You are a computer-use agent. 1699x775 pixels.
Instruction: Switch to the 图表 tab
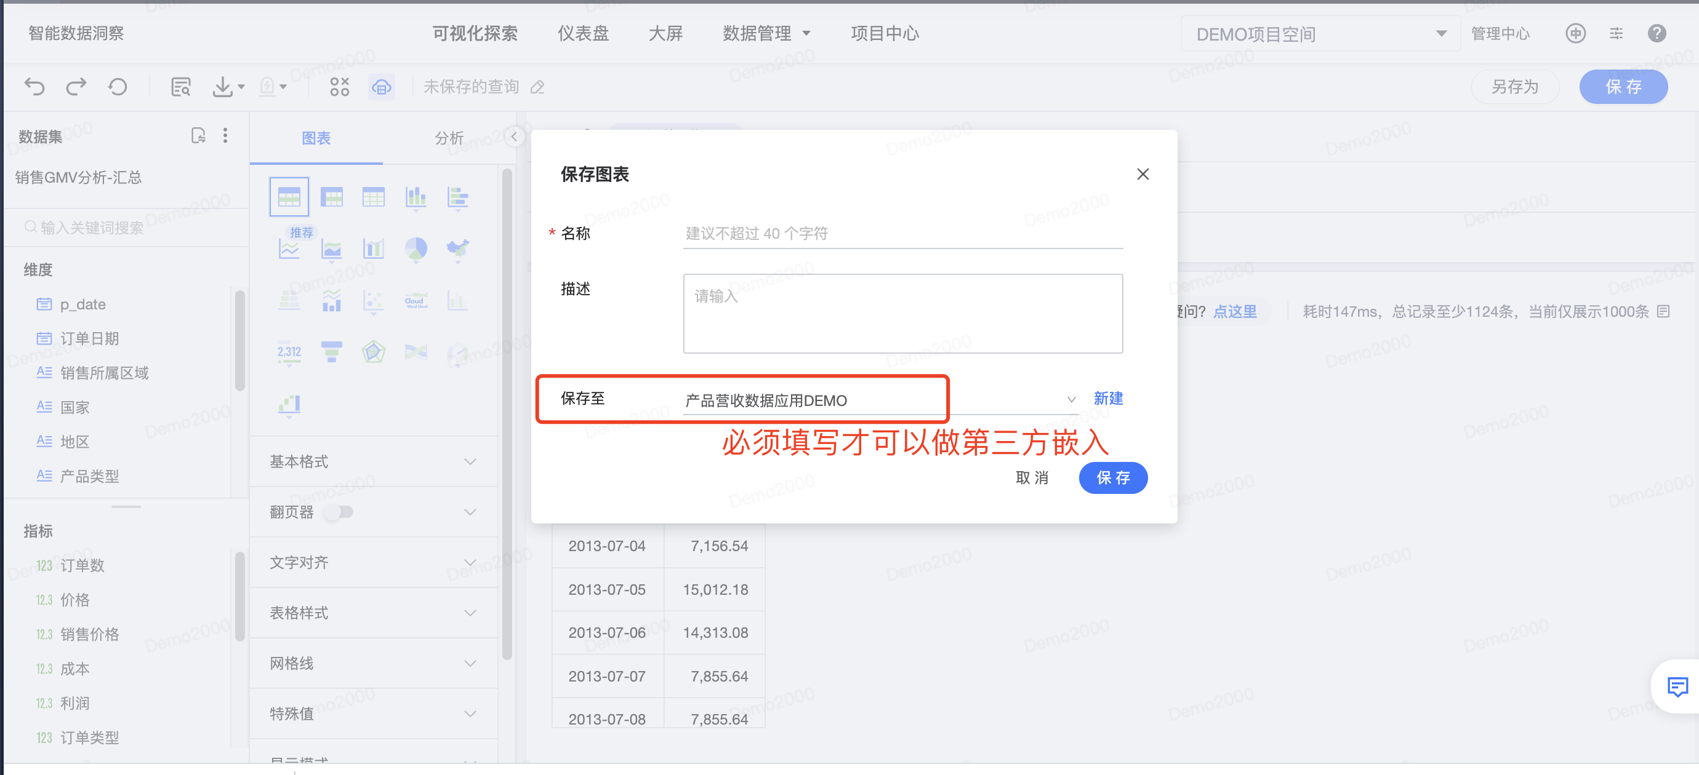(316, 138)
